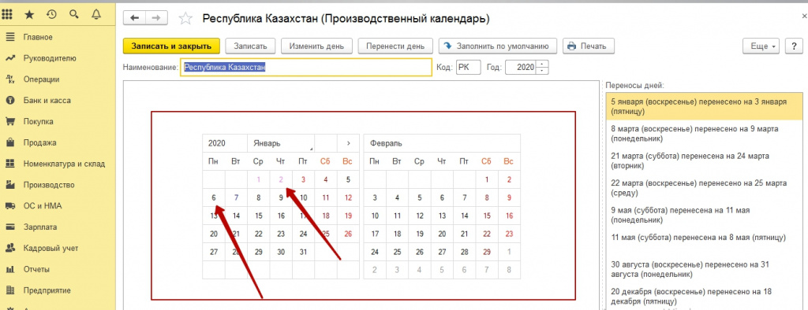Viewport: 808px width, 310px height.
Task: Open Favorites star icon in top panel
Action: point(30,15)
